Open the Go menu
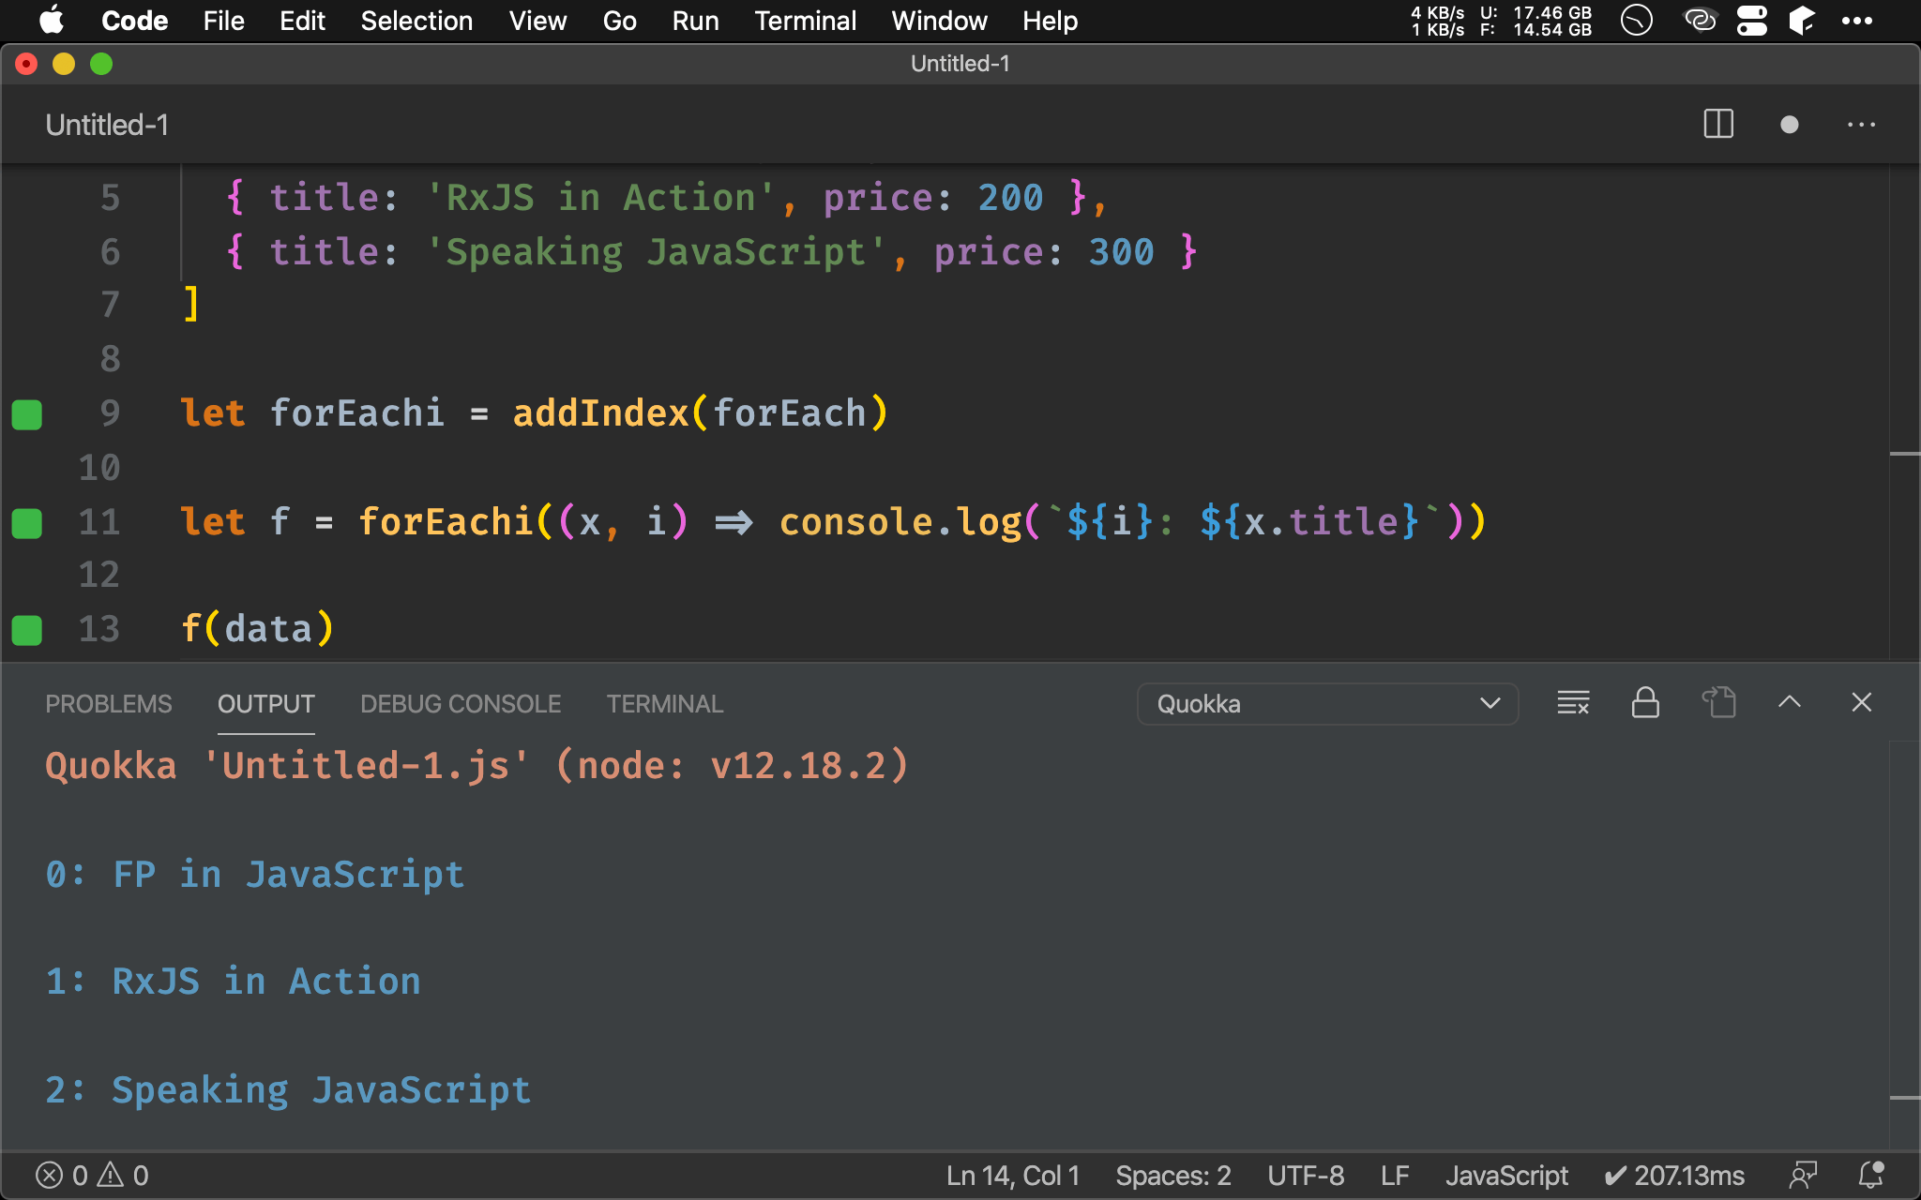Screen dimensions: 1921x1200 coord(619,21)
